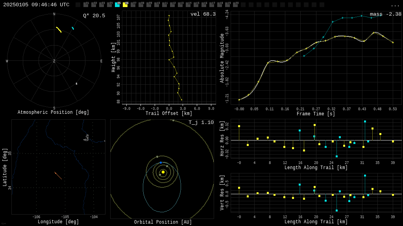The height and width of the screenshot is (226, 403).
Task: Select station box 10 in top bar
Action: 157,5
